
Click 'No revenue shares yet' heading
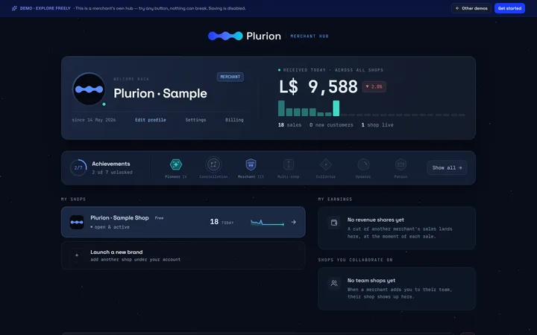376,220
